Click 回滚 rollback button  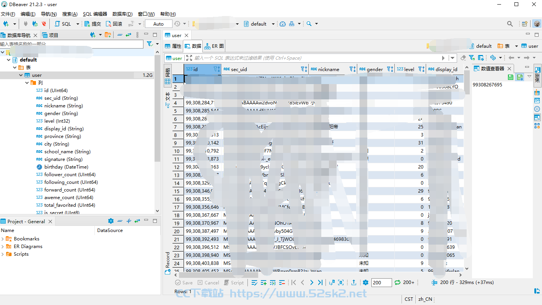point(114,24)
